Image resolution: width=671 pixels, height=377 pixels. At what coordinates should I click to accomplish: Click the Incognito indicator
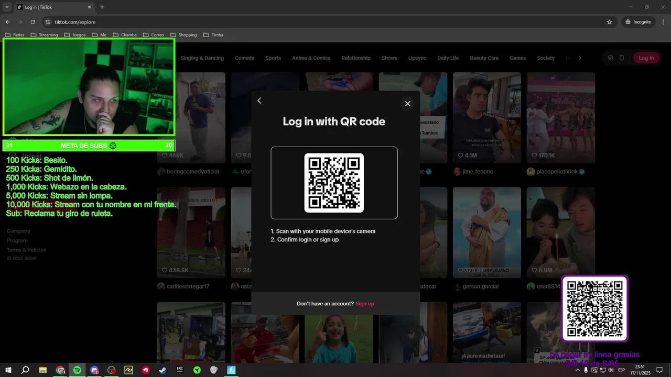click(x=638, y=22)
